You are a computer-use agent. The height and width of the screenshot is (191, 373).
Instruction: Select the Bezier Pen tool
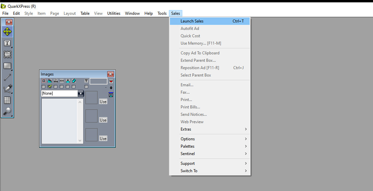click(x=7, y=89)
